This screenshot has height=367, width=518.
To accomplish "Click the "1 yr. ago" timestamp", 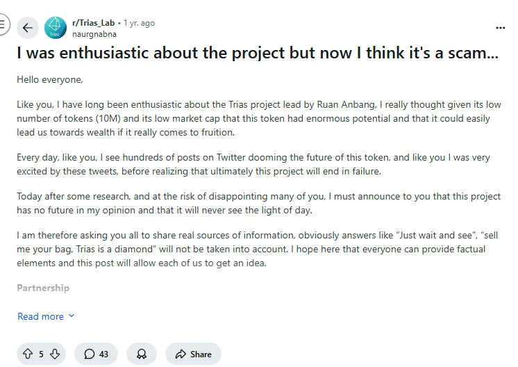I will pos(139,23).
